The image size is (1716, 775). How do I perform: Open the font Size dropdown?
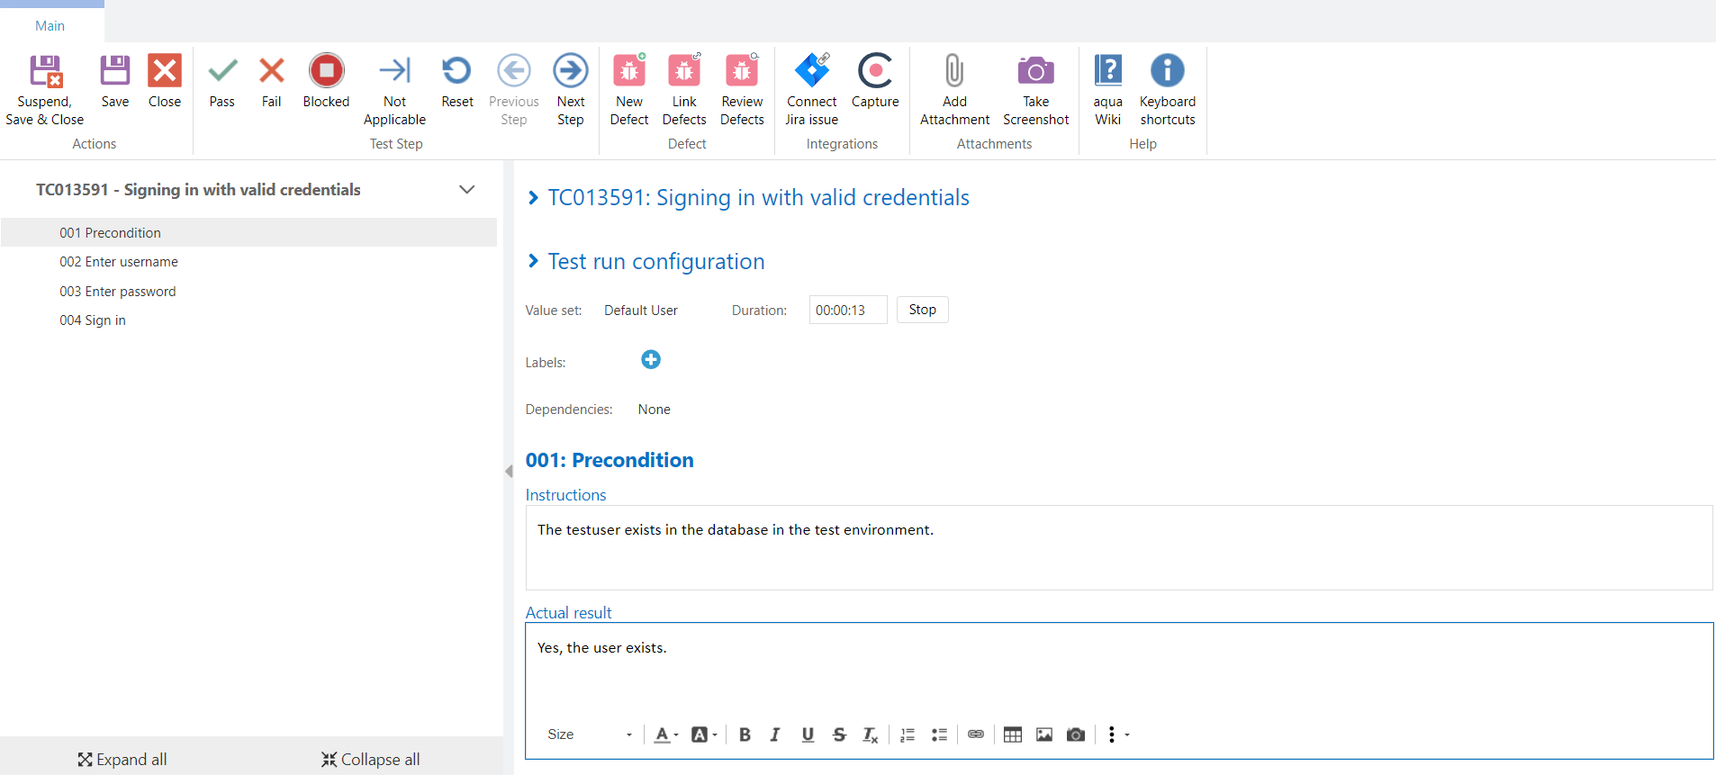point(590,734)
